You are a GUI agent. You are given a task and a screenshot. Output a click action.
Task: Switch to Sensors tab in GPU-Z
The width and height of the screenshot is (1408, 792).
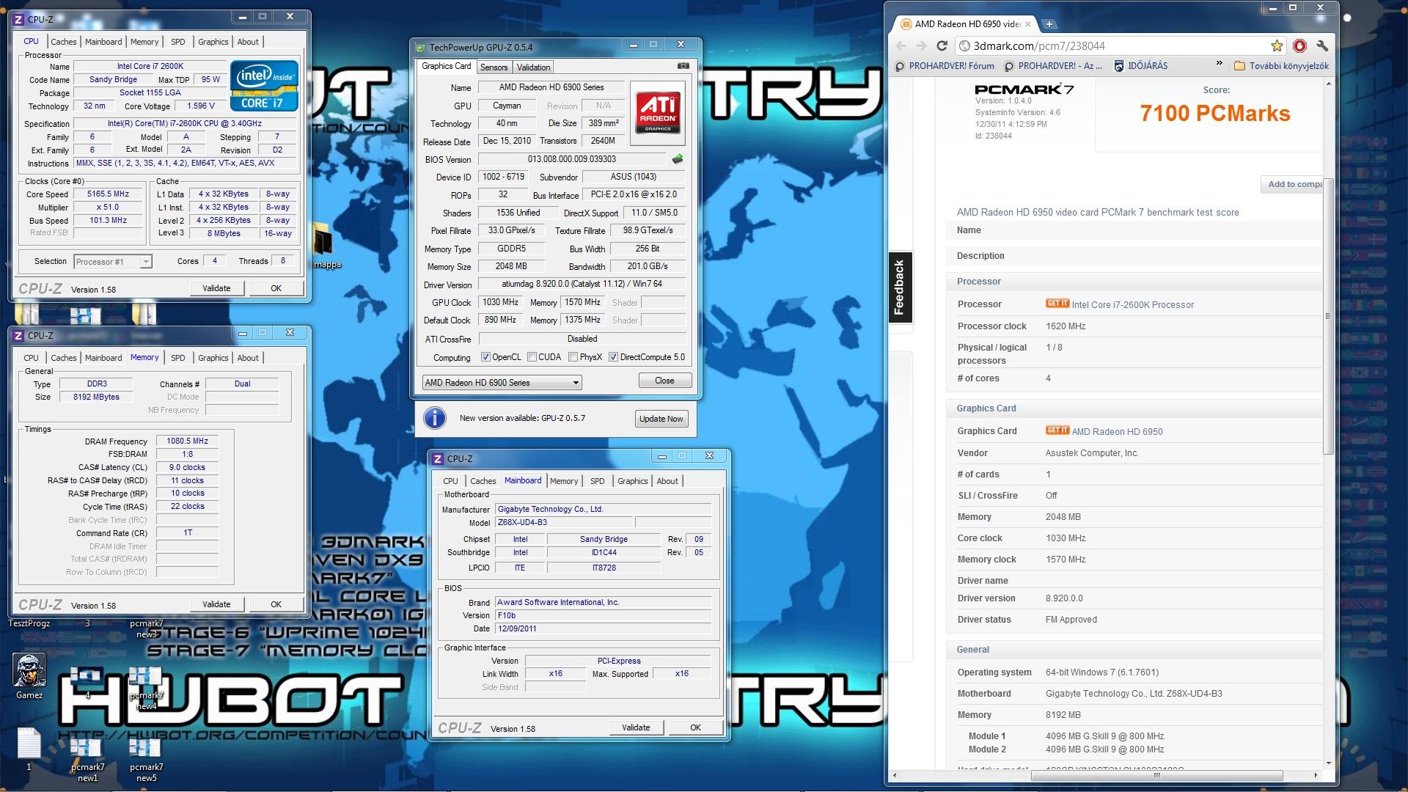pos(494,67)
